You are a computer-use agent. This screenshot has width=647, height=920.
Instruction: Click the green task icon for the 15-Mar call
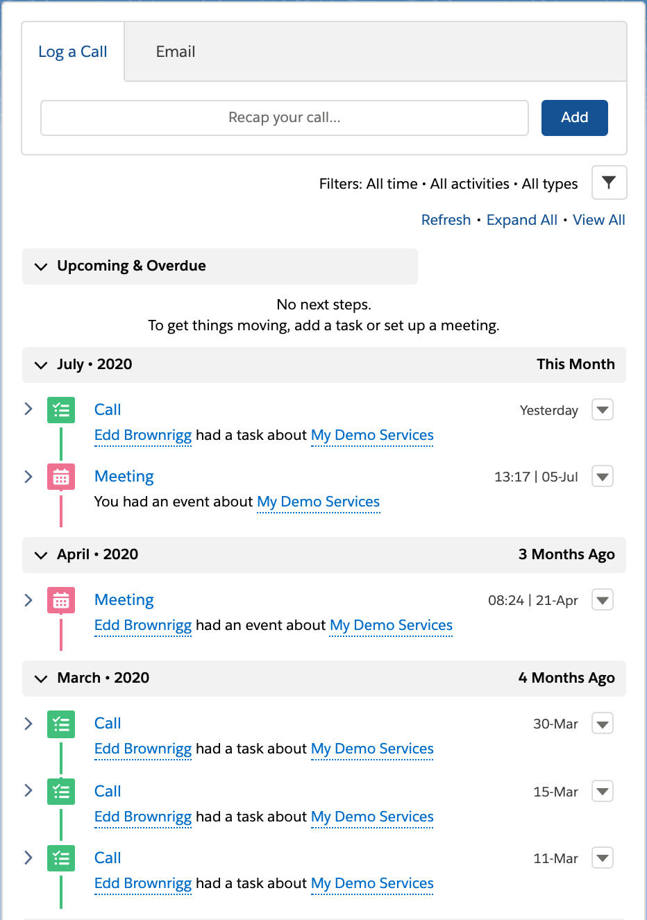pyautogui.click(x=61, y=791)
